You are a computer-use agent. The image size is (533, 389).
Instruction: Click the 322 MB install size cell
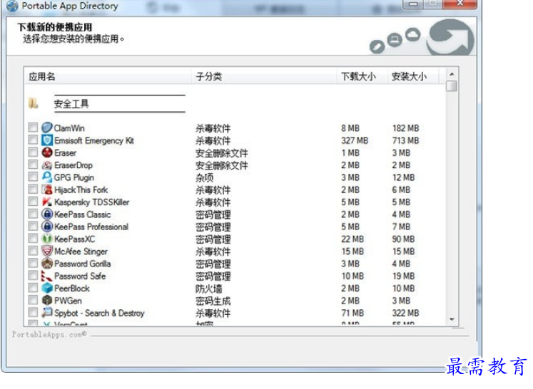click(x=405, y=313)
